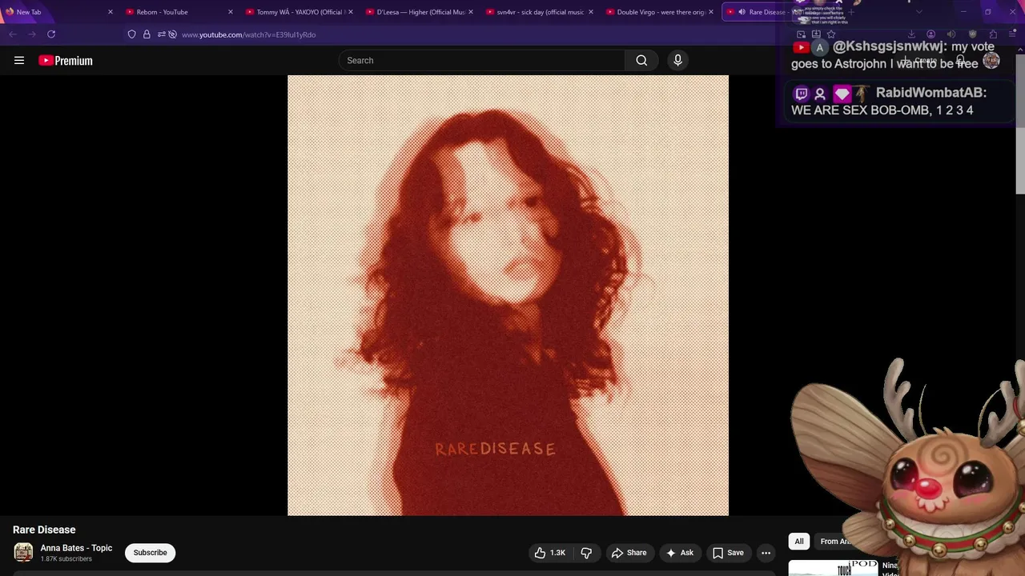Close the D'Leesa — Higher tab

point(471,12)
